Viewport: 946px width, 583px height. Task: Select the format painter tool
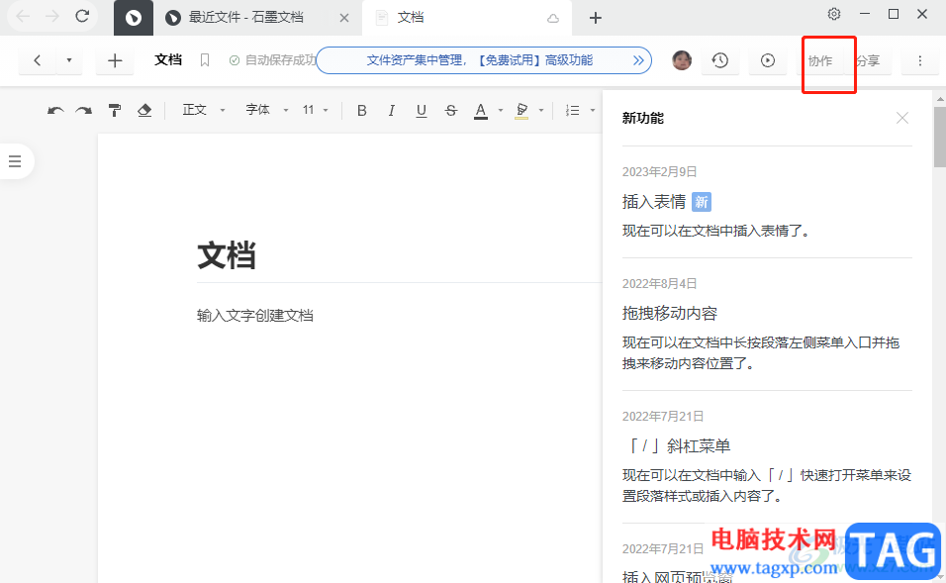(115, 111)
